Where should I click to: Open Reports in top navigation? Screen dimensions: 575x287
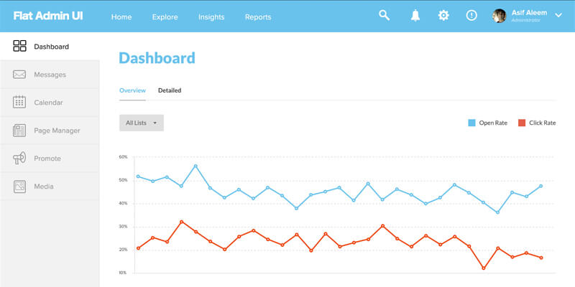[x=258, y=17]
